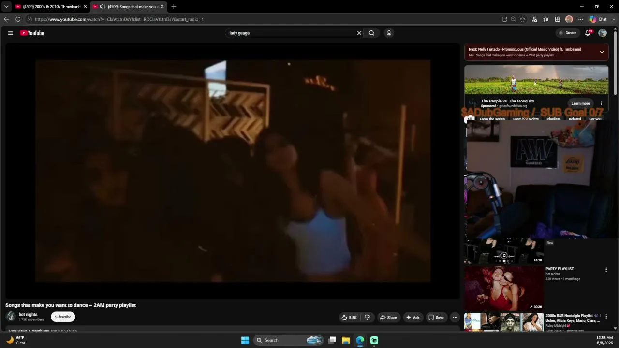Save video to a playlist
The height and width of the screenshot is (348, 619).
(436, 317)
